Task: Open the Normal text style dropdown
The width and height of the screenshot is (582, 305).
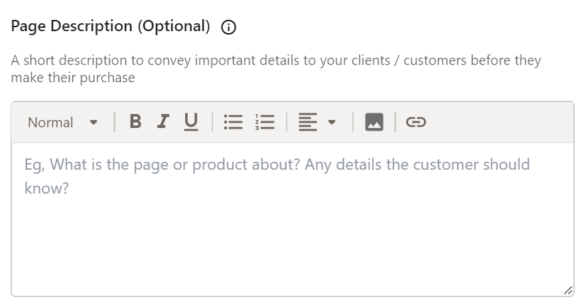Action: [x=51, y=123]
